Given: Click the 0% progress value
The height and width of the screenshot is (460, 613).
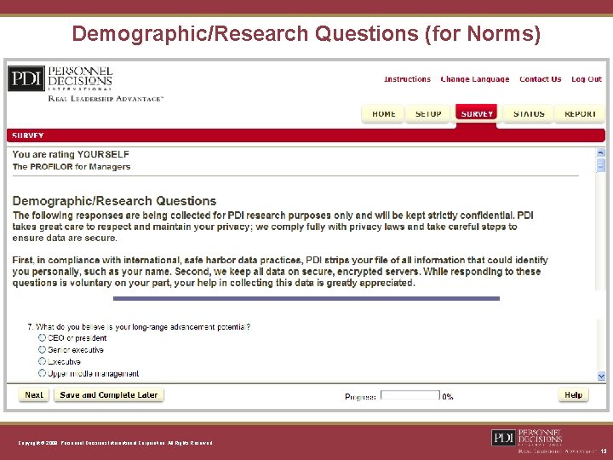Looking at the screenshot, I should pos(448,397).
